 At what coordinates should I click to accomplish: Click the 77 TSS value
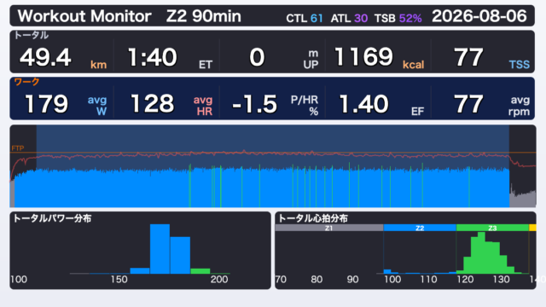pyautogui.click(x=491, y=57)
